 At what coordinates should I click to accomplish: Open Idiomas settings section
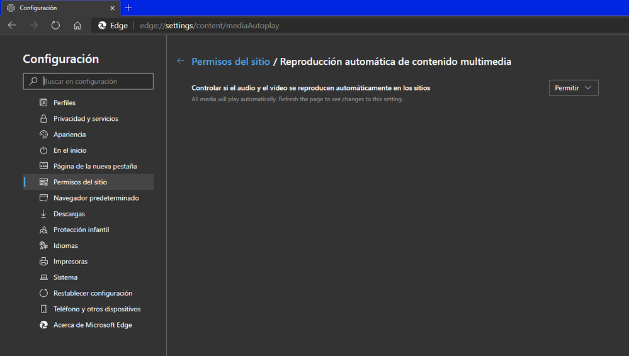[x=65, y=245]
